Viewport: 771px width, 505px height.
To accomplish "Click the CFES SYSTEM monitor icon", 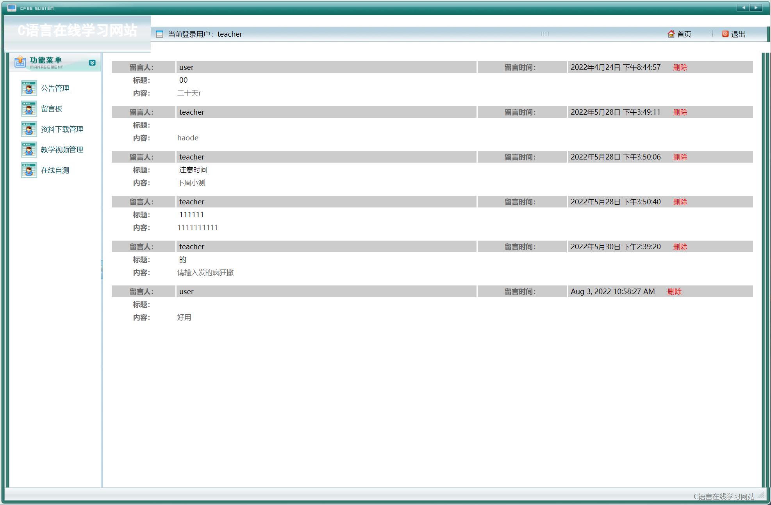I will [12, 8].
